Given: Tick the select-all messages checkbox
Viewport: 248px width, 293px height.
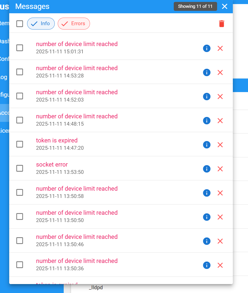Looking at the screenshot, I should pos(20,24).
